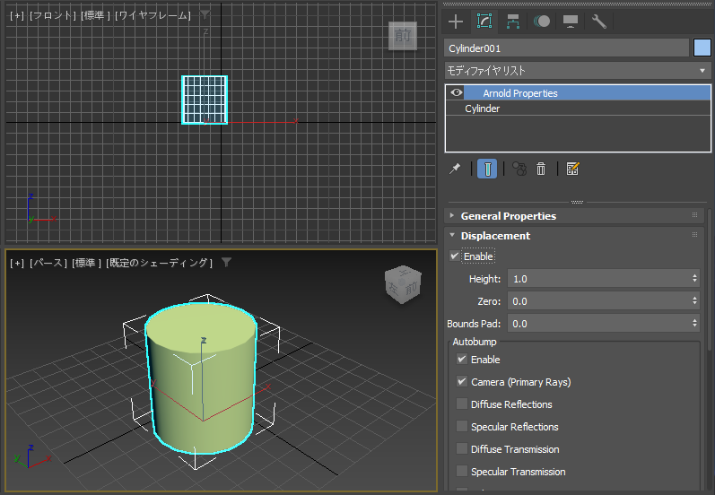Toggle Camera (Primary Rays) checkbox
The height and width of the screenshot is (495, 715).
point(462,381)
